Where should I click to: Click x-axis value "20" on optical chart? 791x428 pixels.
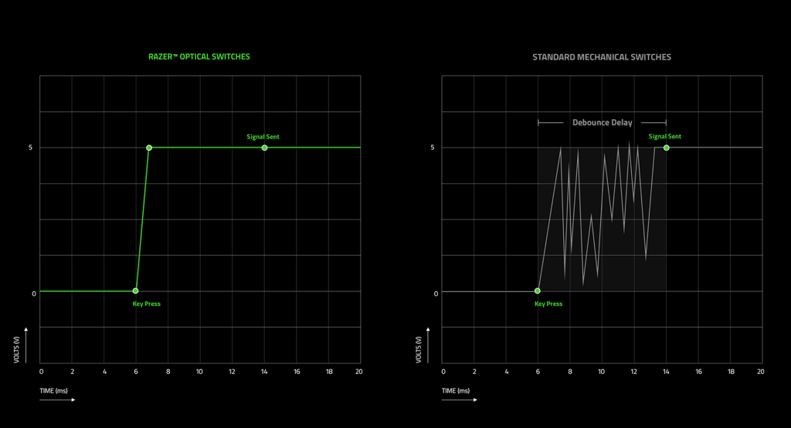(x=358, y=372)
